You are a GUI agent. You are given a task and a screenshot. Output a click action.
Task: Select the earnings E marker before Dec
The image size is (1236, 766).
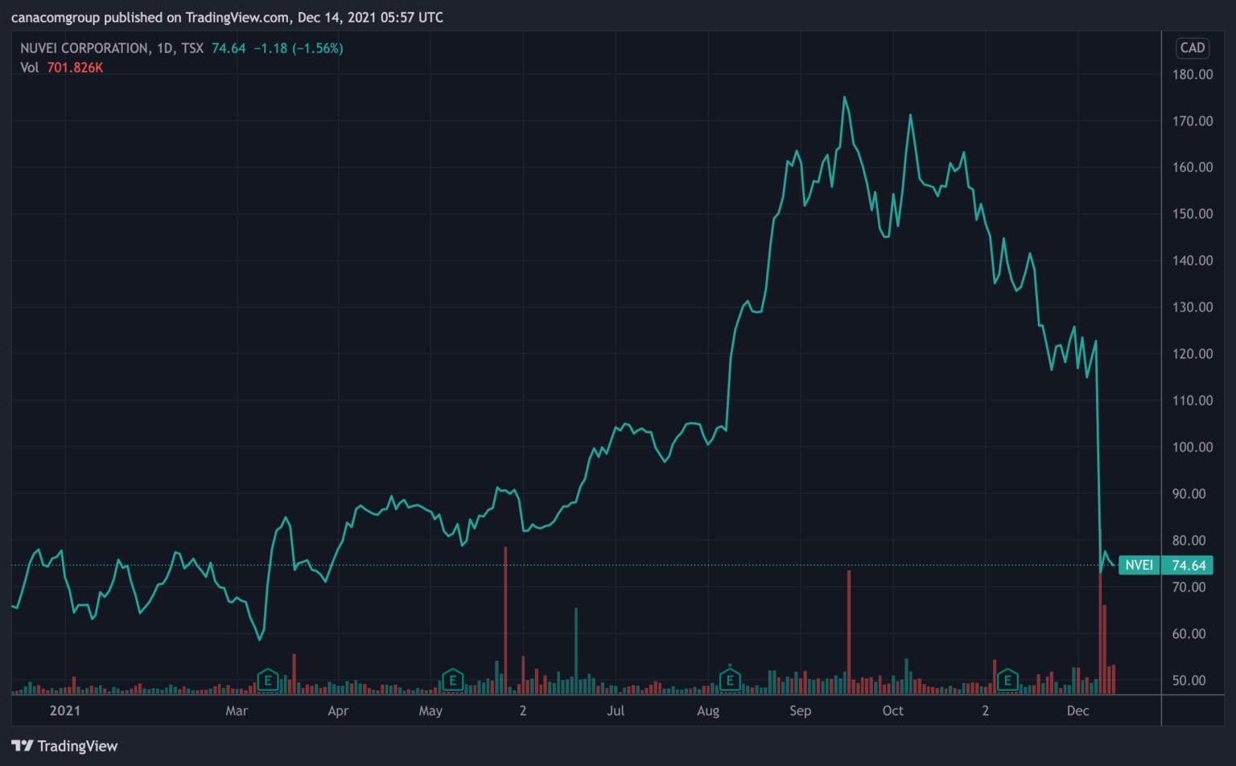(1007, 681)
